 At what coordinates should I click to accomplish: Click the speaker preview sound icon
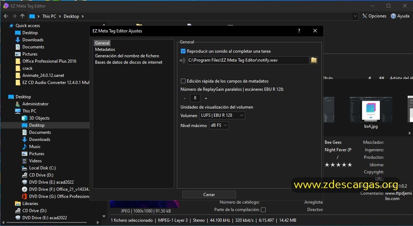(182, 60)
